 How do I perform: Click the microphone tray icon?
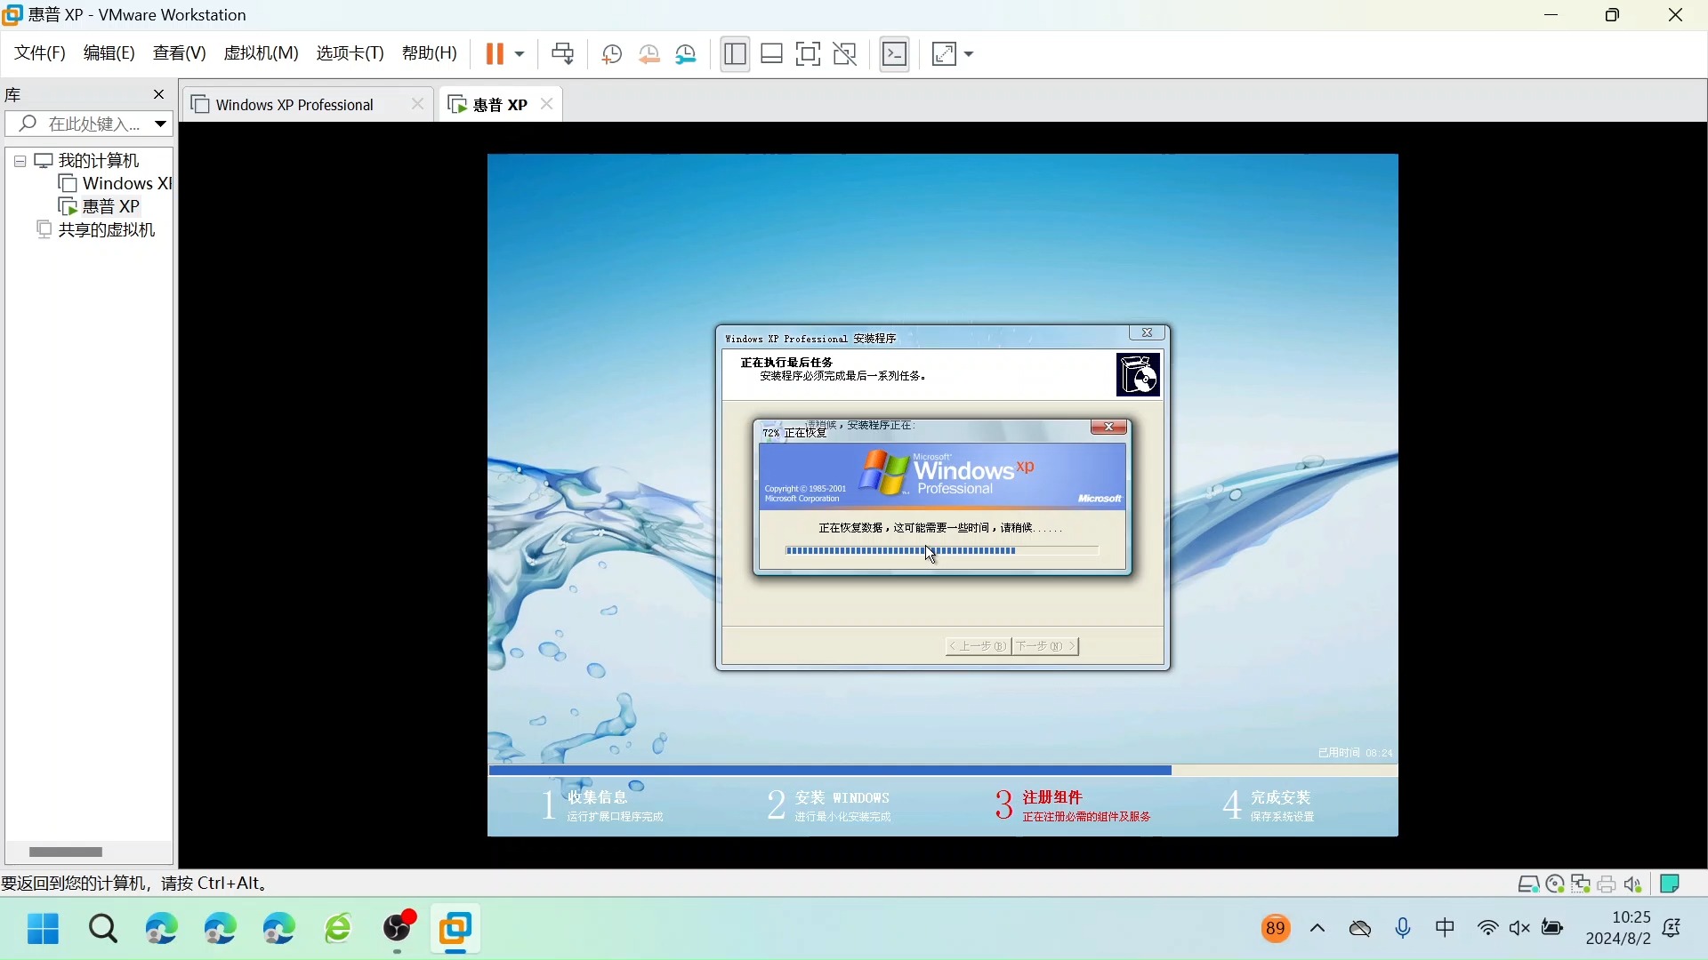click(1403, 929)
